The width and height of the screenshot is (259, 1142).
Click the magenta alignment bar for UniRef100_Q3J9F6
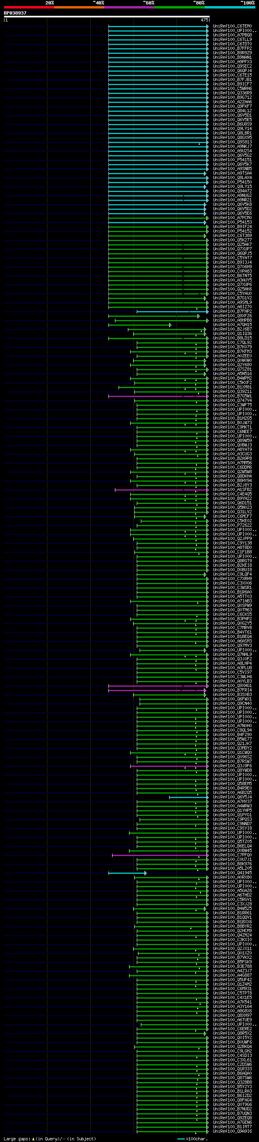pos(169,766)
